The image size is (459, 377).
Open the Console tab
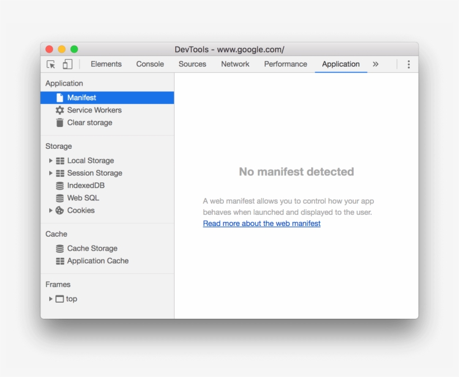coord(149,64)
